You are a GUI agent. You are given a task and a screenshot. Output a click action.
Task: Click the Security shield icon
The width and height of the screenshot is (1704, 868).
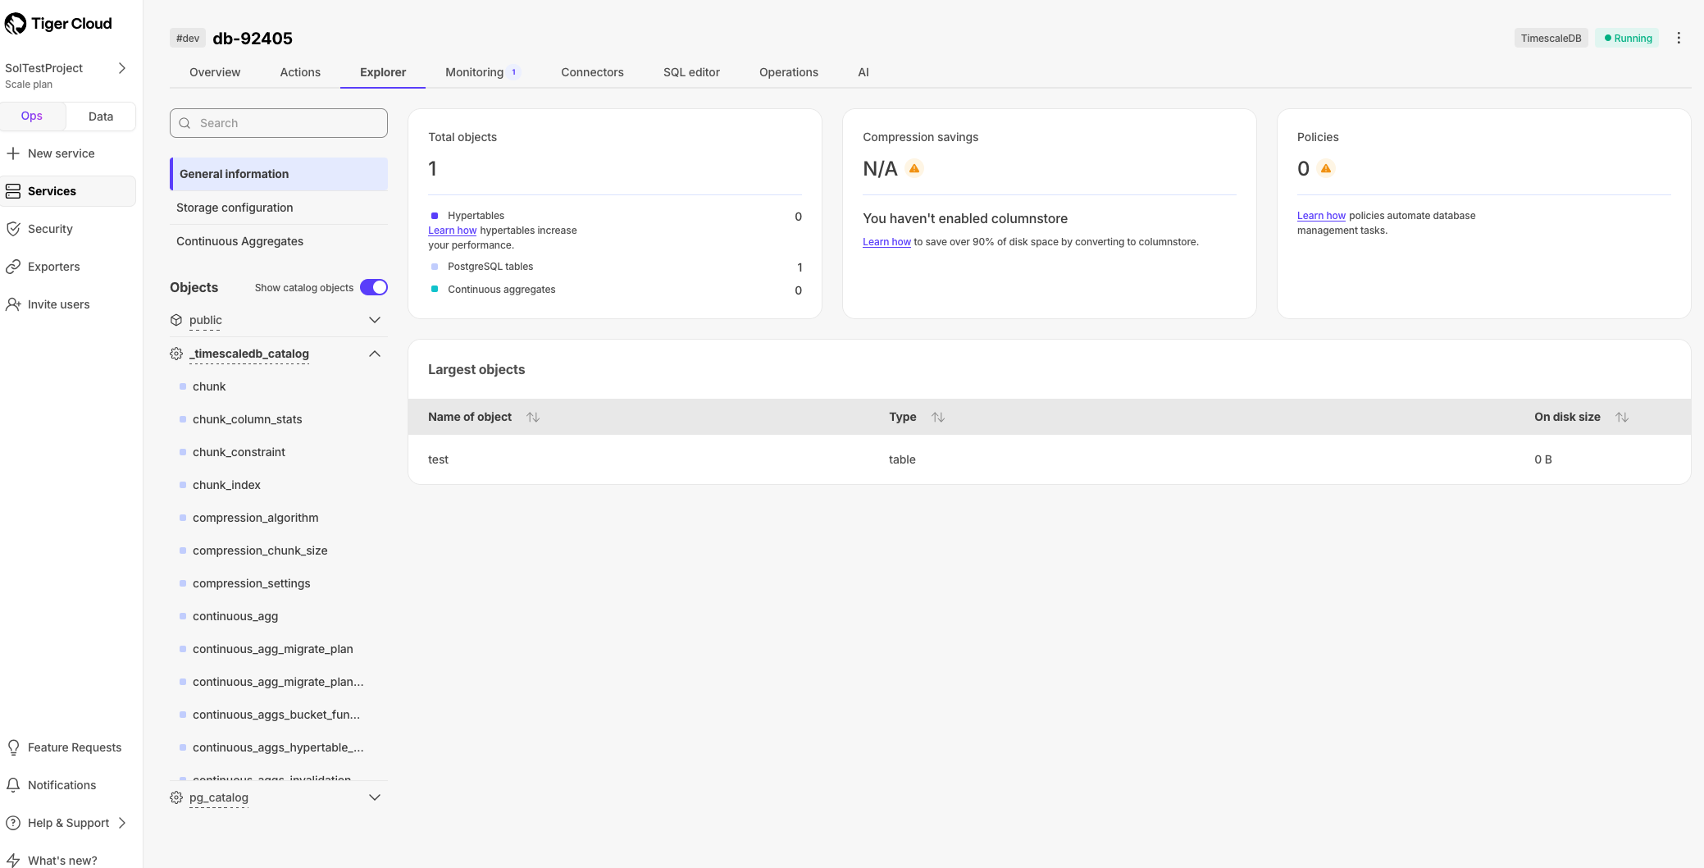tap(13, 229)
